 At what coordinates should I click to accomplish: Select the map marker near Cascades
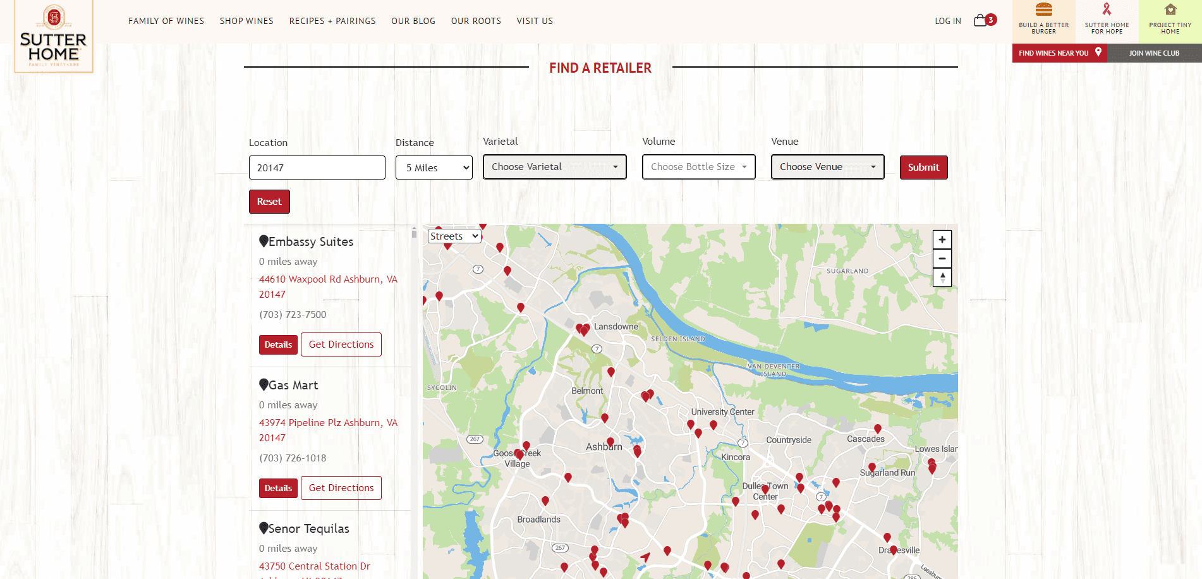point(877,429)
